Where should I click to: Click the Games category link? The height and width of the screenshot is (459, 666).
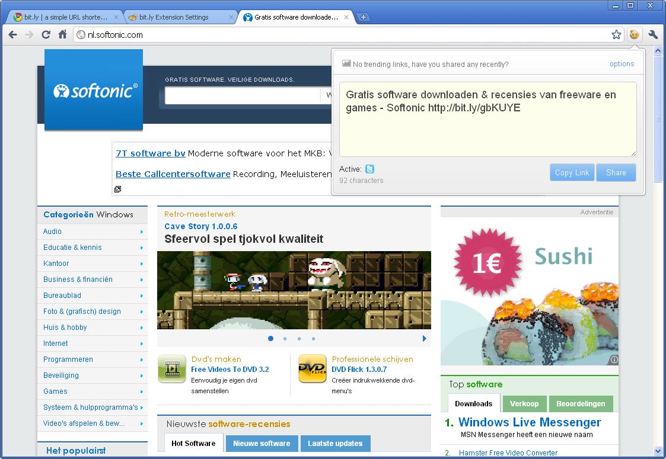[55, 391]
